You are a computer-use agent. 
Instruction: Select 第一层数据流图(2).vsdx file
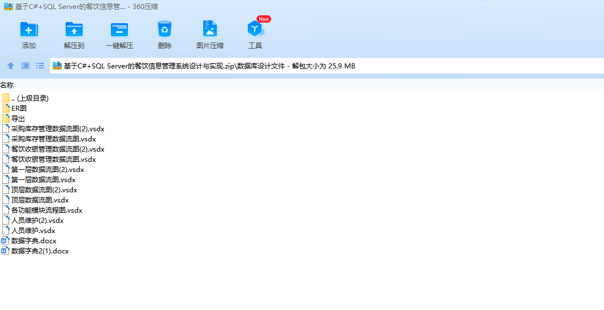[43, 170]
